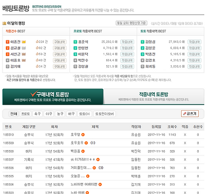Filter posts by 야구
Screen dimensions: 208x194
point(49,114)
